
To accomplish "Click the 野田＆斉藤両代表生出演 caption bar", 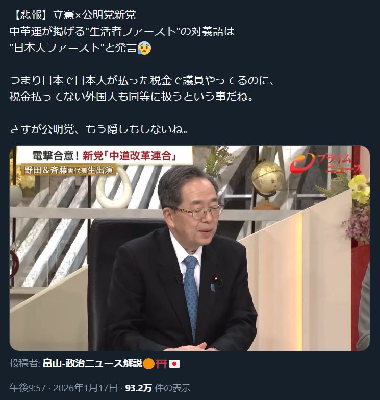I will 68,170.
